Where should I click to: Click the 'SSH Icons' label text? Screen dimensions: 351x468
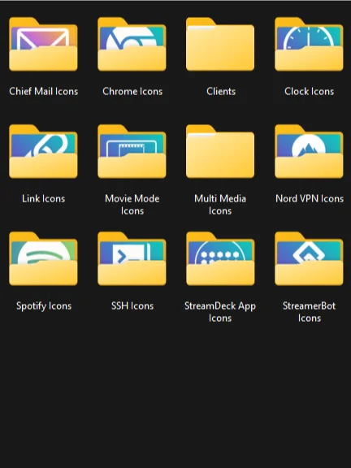point(132,305)
